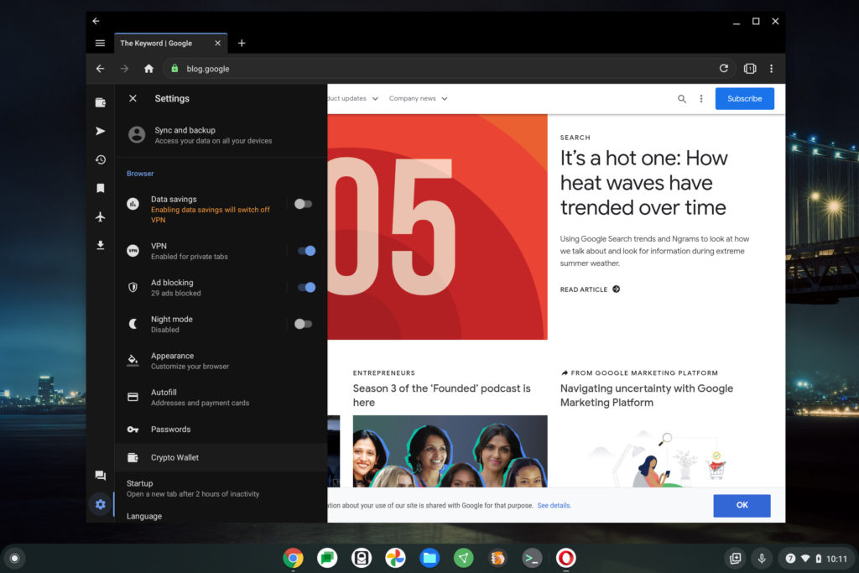Open Crypto Wallet settings entry
This screenshot has width=859, height=573.
pyautogui.click(x=221, y=457)
